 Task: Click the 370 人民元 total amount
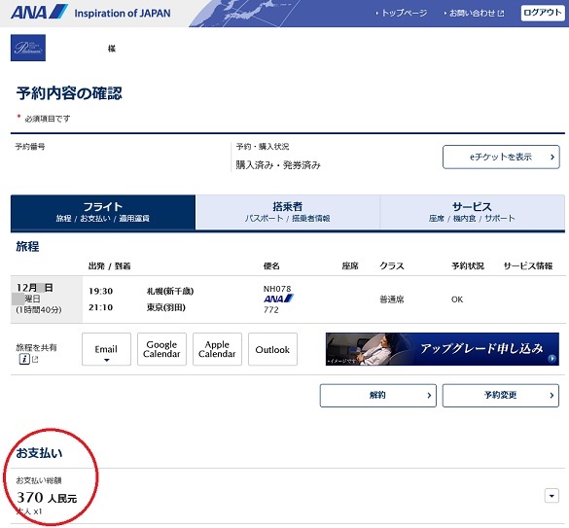click(47, 498)
